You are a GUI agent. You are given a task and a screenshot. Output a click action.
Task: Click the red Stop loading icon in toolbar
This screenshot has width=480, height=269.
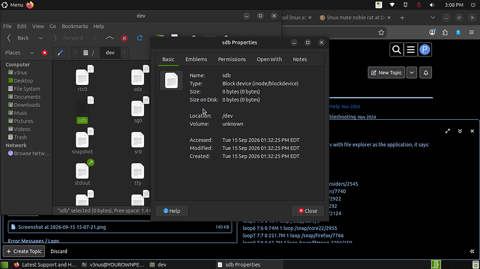pyautogui.click(x=124, y=38)
